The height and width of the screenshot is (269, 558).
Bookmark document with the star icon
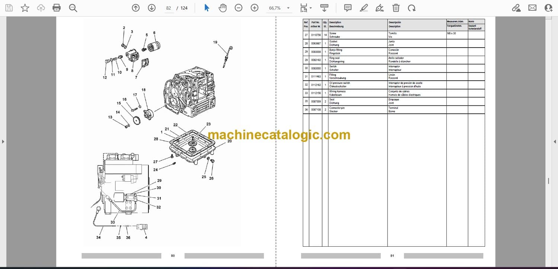[x=25, y=8]
